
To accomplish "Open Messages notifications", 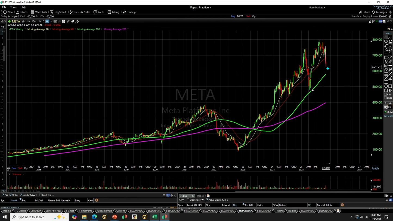I will coord(379,12).
